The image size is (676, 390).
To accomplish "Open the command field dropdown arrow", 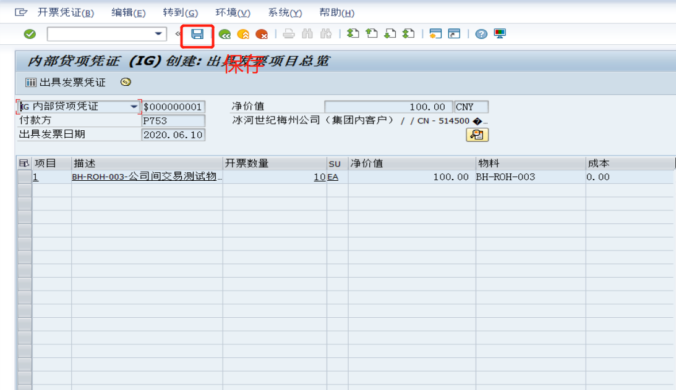I will click(x=158, y=34).
